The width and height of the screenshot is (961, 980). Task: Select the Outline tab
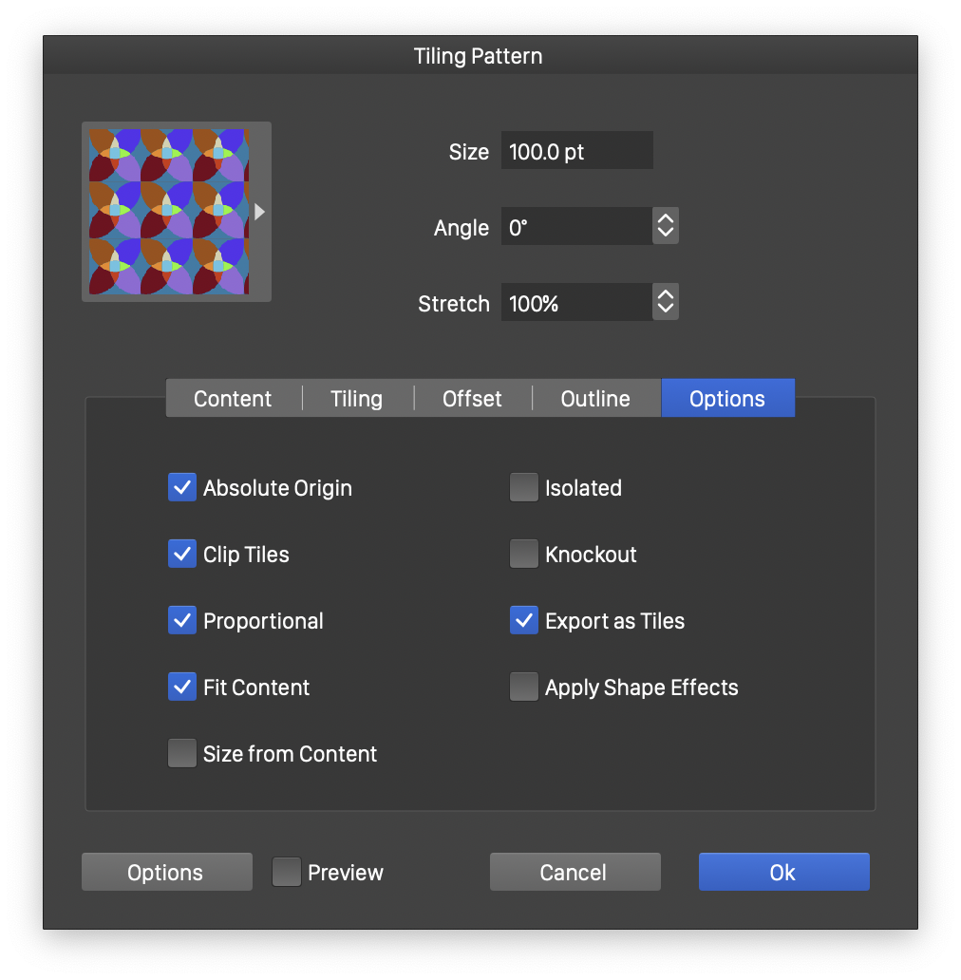click(595, 399)
